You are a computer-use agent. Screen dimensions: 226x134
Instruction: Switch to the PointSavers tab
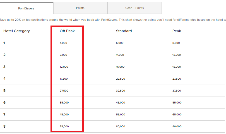tap(26, 8)
